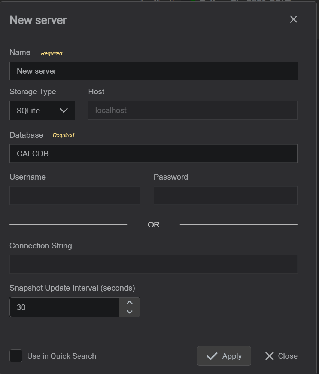The image size is (319, 374).
Task: Decrease the snapshot interval with the down arrow
Action: (130, 312)
